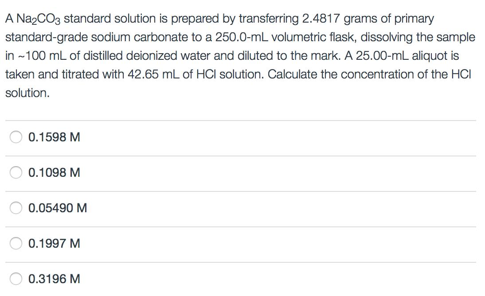The width and height of the screenshot is (485, 296).
Task: Click the Na2CO3 formula in the question
Action: click(39, 19)
